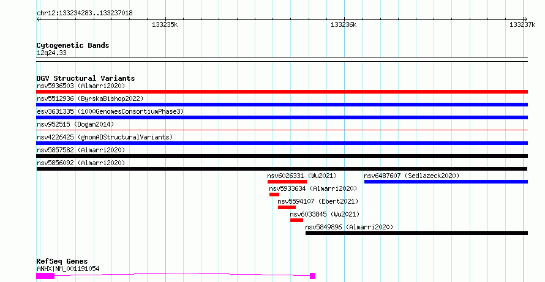The image size is (545, 282).
Task: Click the ANHX|NM_001191054 gene label
Action: coord(68,269)
